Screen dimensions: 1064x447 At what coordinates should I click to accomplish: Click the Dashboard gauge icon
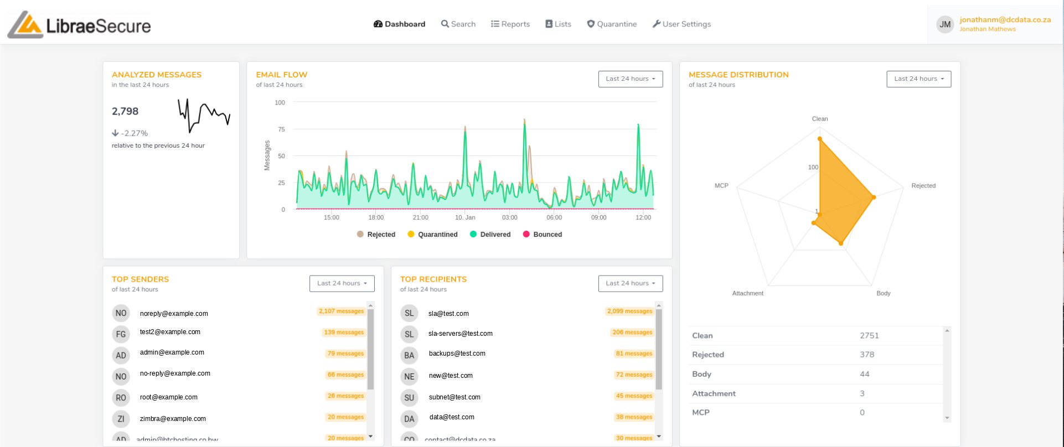(378, 24)
